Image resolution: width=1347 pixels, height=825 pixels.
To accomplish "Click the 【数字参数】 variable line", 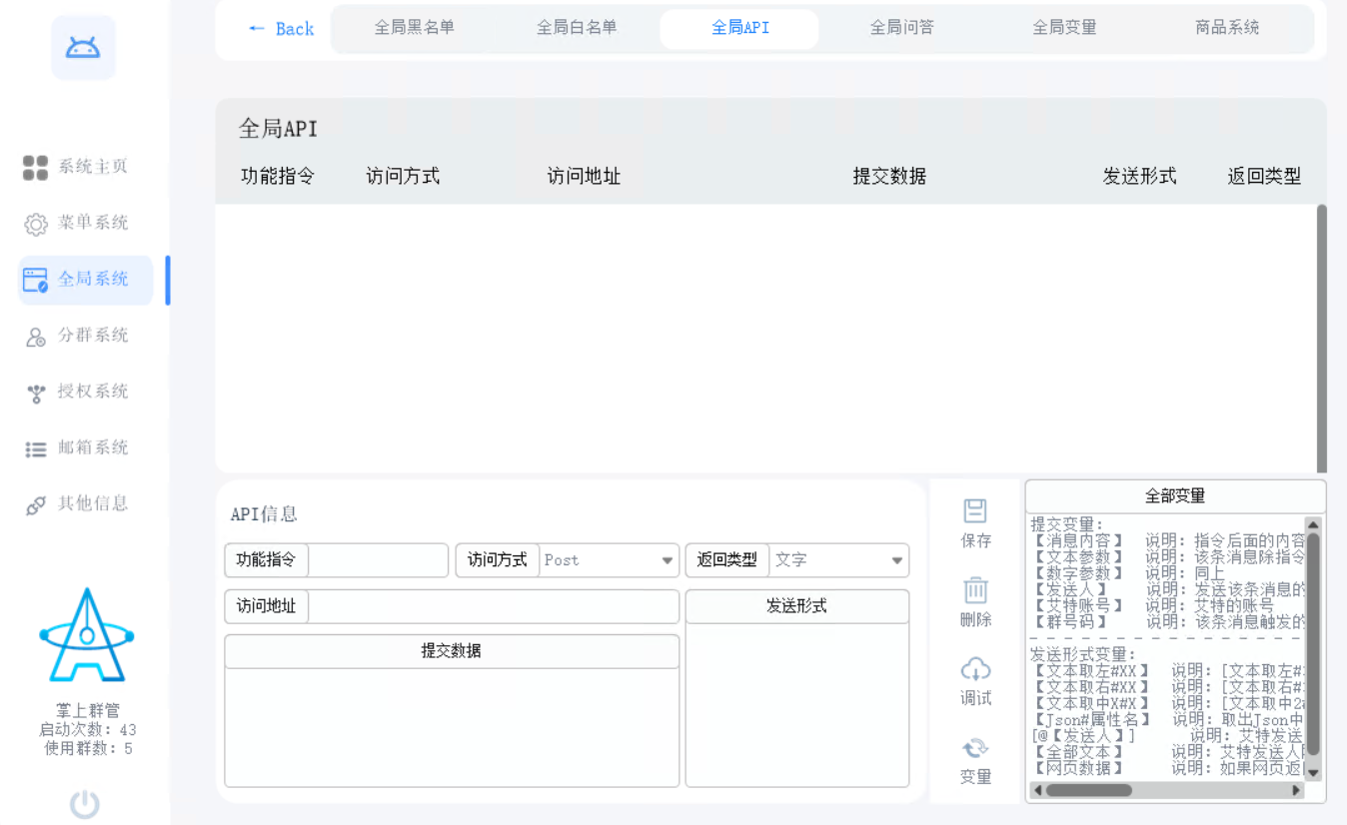I will [x=1128, y=573].
